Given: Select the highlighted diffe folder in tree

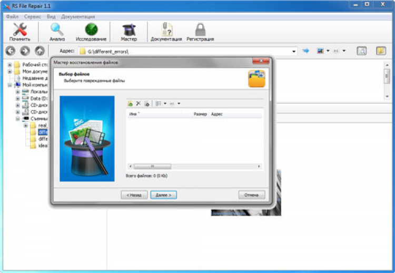Looking at the screenshot, I should click(x=43, y=132).
